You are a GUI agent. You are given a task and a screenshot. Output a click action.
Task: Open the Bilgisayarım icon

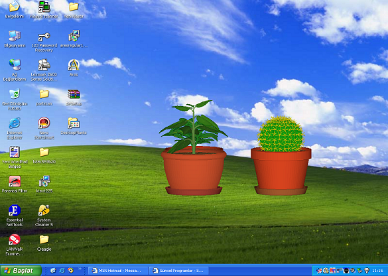click(x=15, y=38)
